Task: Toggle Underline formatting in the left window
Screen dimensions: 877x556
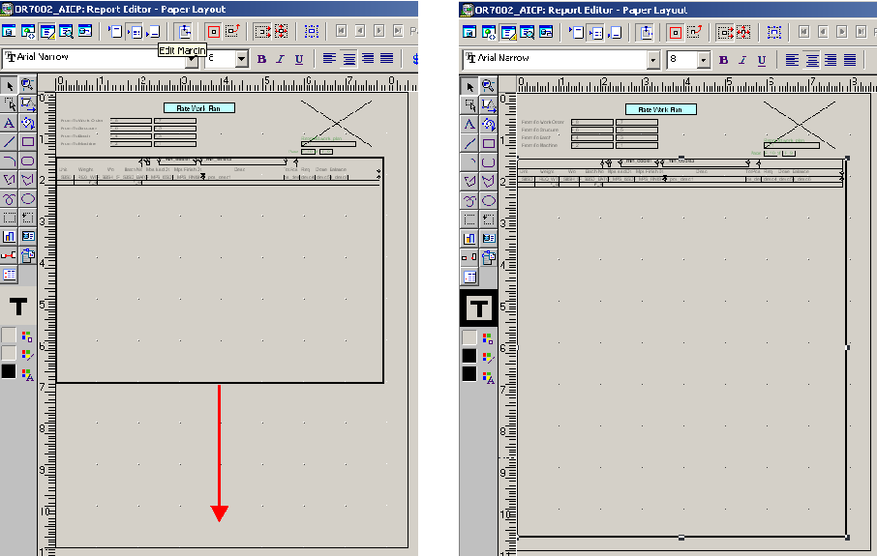Action: [299, 59]
